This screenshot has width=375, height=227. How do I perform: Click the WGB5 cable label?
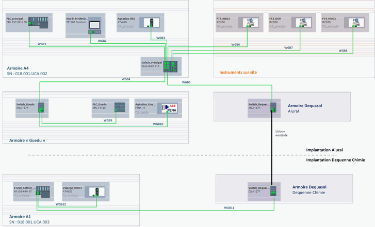point(186,82)
